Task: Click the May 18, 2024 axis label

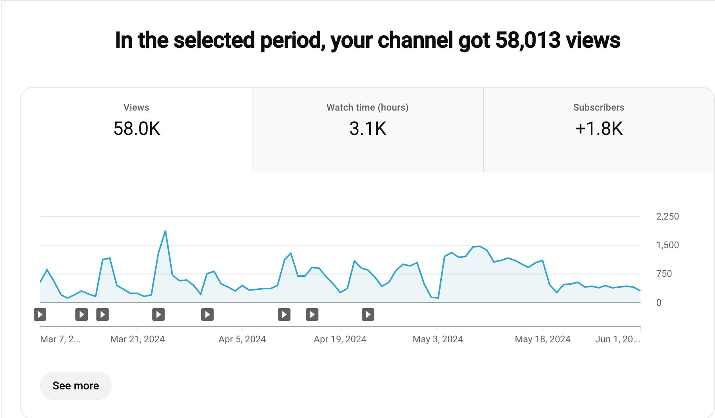Action: (x=543, y=339)
